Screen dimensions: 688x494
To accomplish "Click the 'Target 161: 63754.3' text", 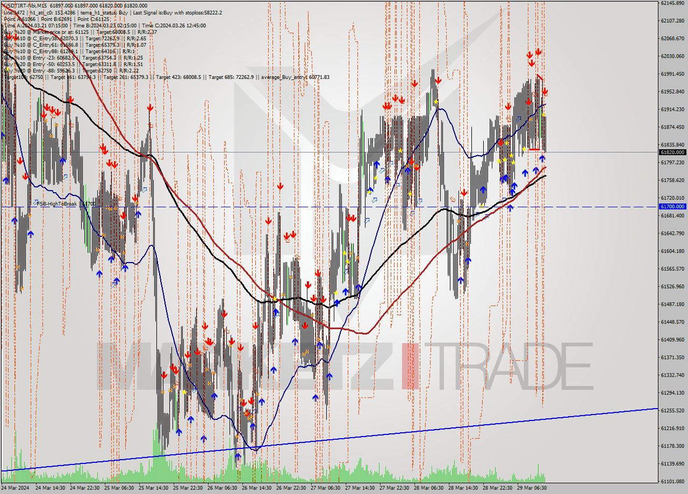I will click(73, 77).
